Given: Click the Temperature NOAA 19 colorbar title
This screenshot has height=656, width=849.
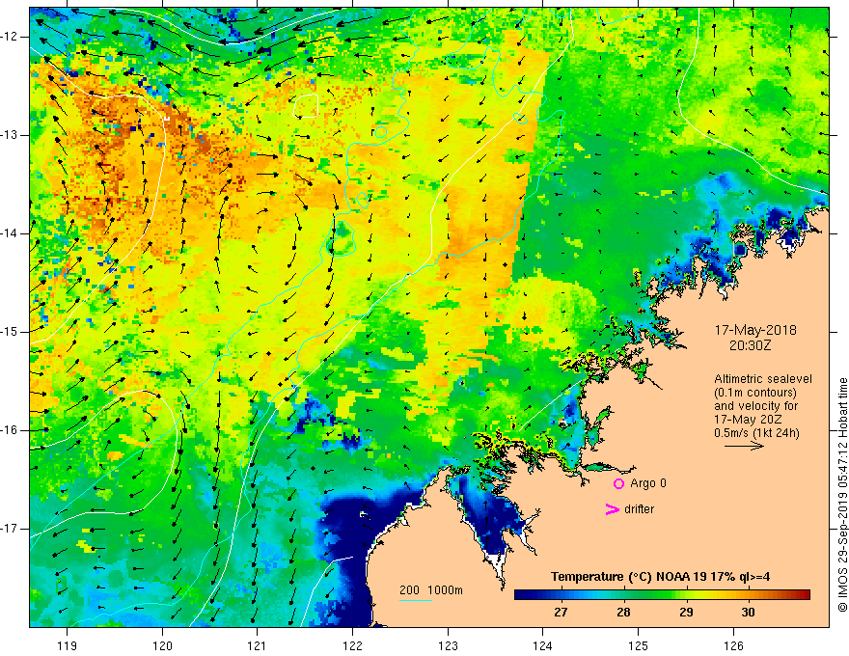Looking at the screenshot, I should coord(660,577).
